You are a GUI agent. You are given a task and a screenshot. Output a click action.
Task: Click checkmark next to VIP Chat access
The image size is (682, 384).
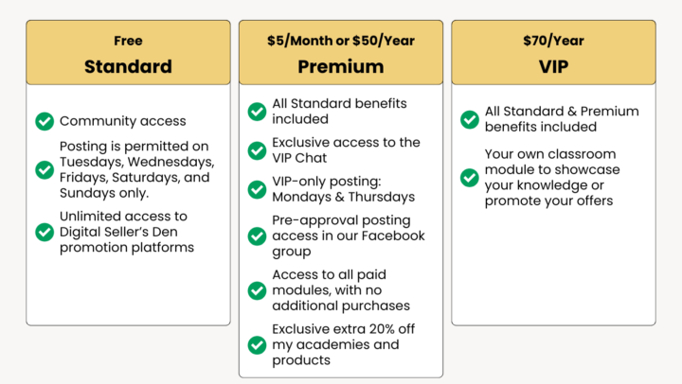click(257, 150)
